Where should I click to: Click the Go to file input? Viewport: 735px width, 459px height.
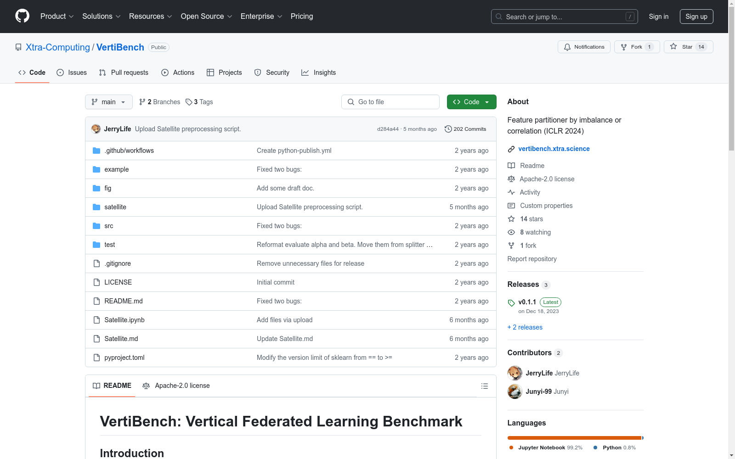390,102
